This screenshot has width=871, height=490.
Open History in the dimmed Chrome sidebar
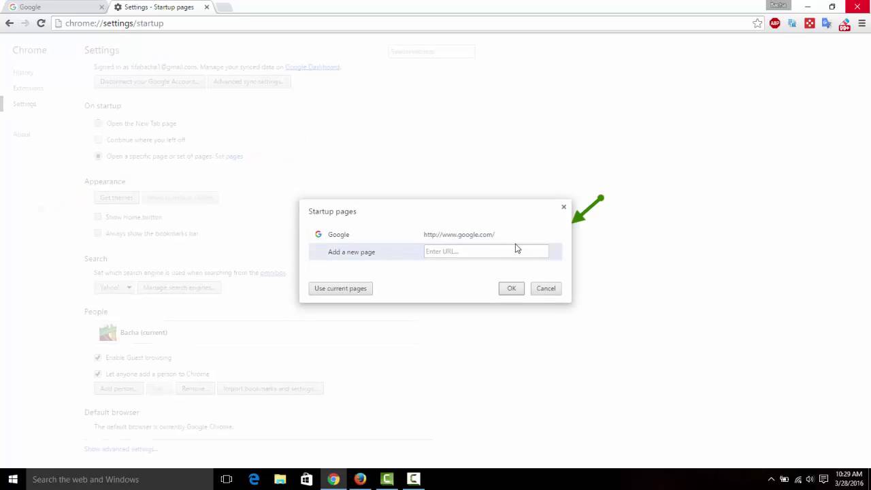click(x=22, y=72)
